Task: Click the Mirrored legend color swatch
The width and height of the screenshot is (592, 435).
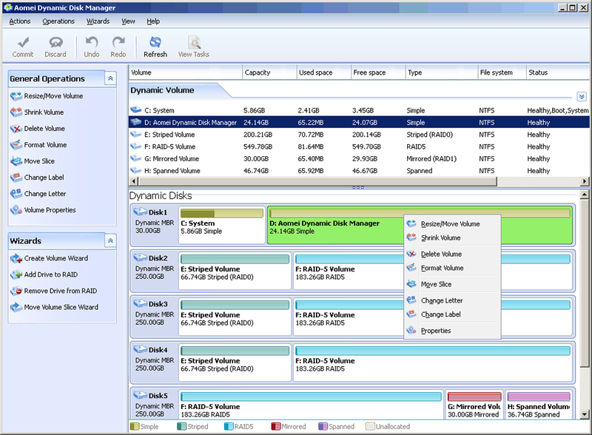Action: pyautogui.click(x=275, y=426)
